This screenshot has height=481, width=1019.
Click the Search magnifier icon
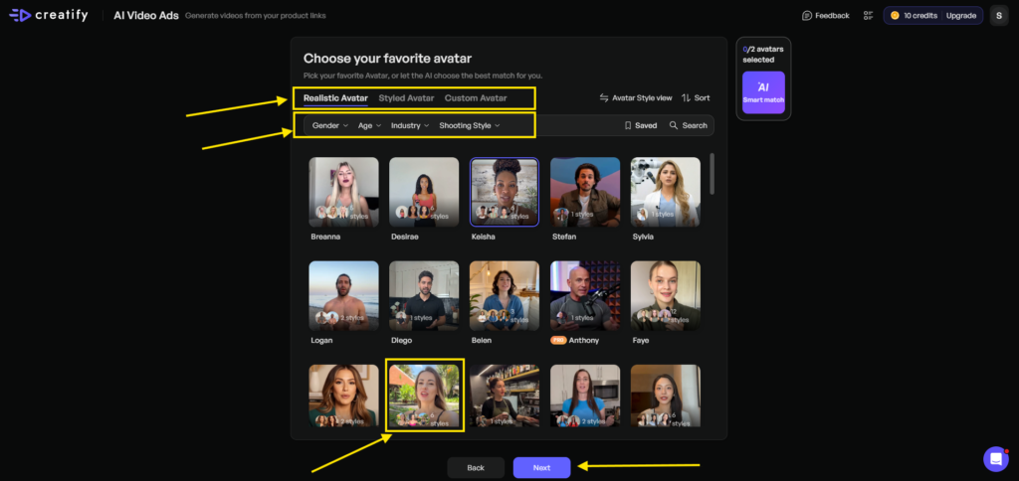point(674,126)
